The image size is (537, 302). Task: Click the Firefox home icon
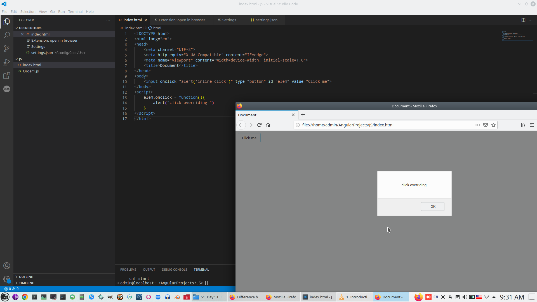(x=268, y=125)
